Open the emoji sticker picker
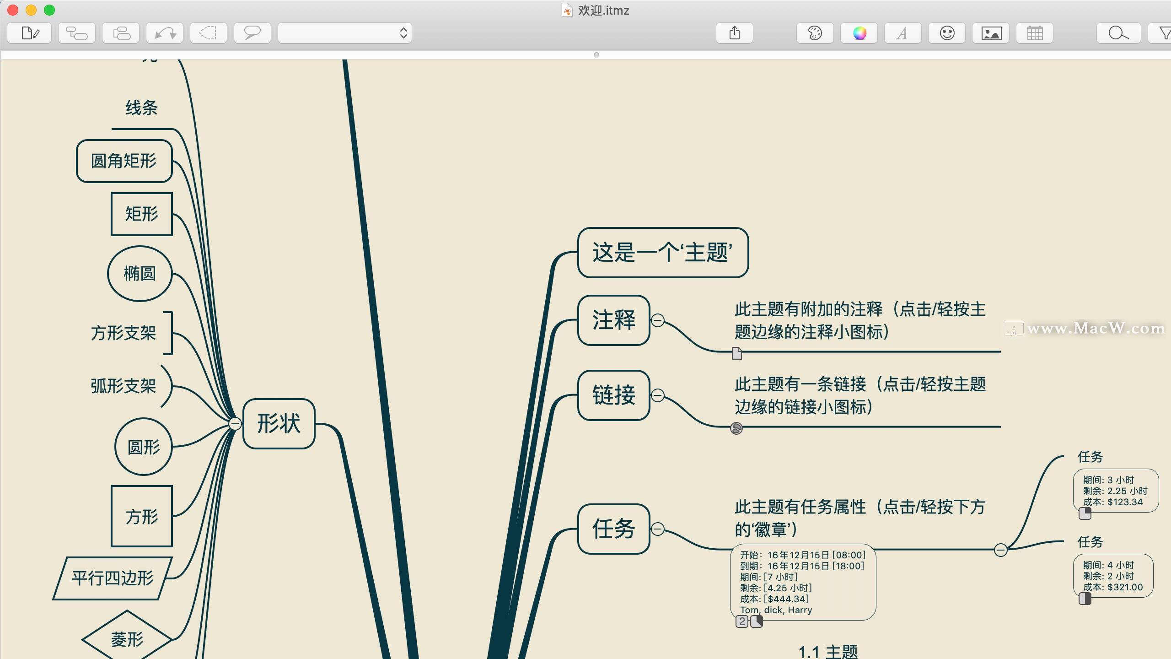 click(947, 33)
